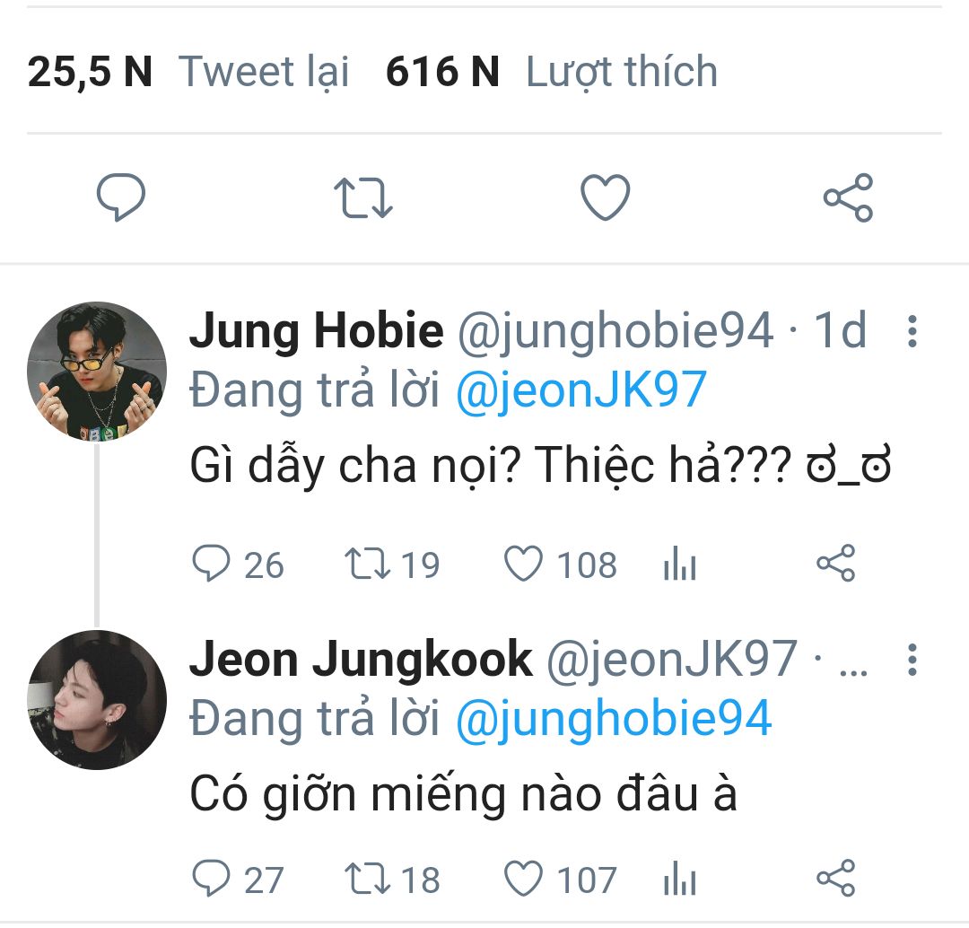Open the @jeonJK97 mention link
This screenshot has width=969, height=928.
click(x=581, y=391)
